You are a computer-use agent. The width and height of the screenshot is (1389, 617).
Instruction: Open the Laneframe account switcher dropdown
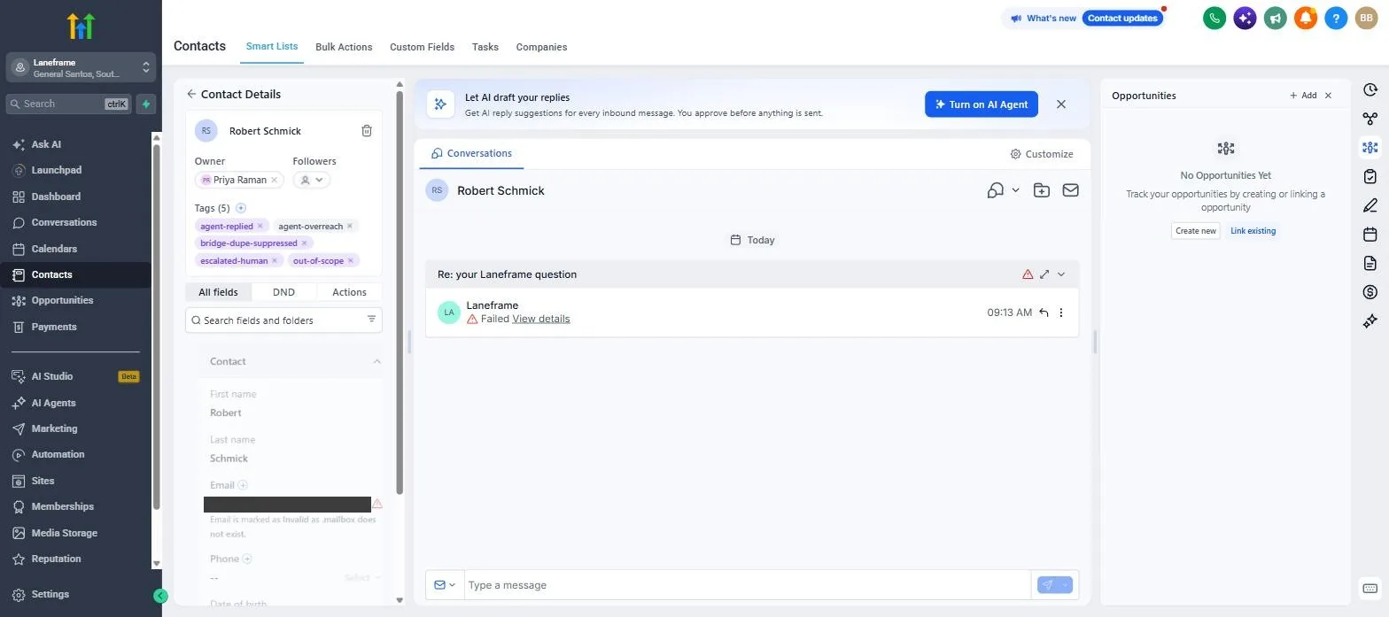point(81,68)
